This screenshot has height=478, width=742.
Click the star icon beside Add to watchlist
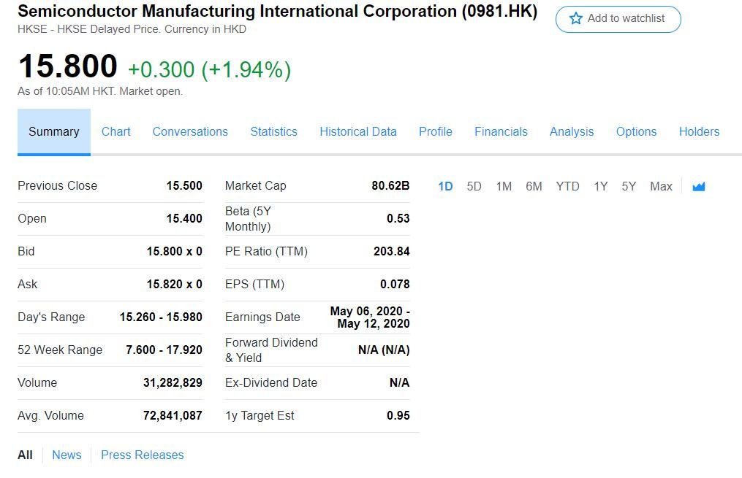click(x=575, y=19)
